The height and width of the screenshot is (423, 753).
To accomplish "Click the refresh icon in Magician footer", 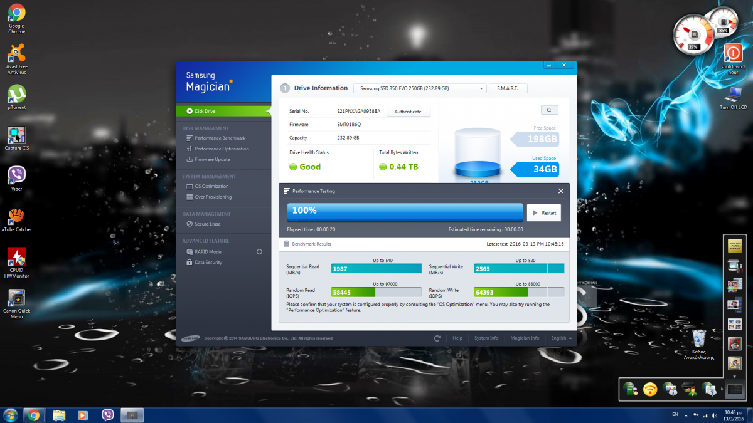I will coord(437,338).
